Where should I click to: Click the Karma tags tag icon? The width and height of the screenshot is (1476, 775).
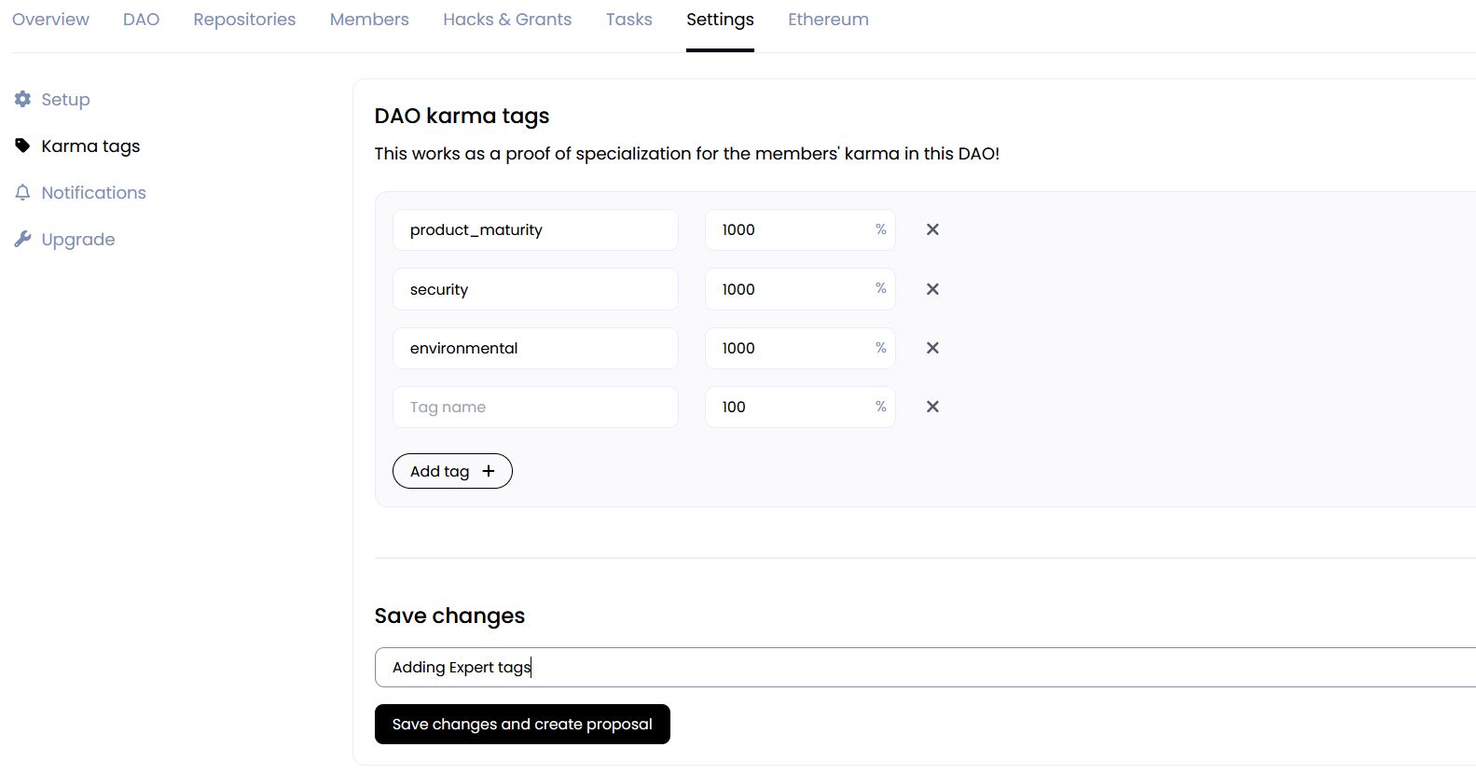pyautogui.click(x=23, y=145)
